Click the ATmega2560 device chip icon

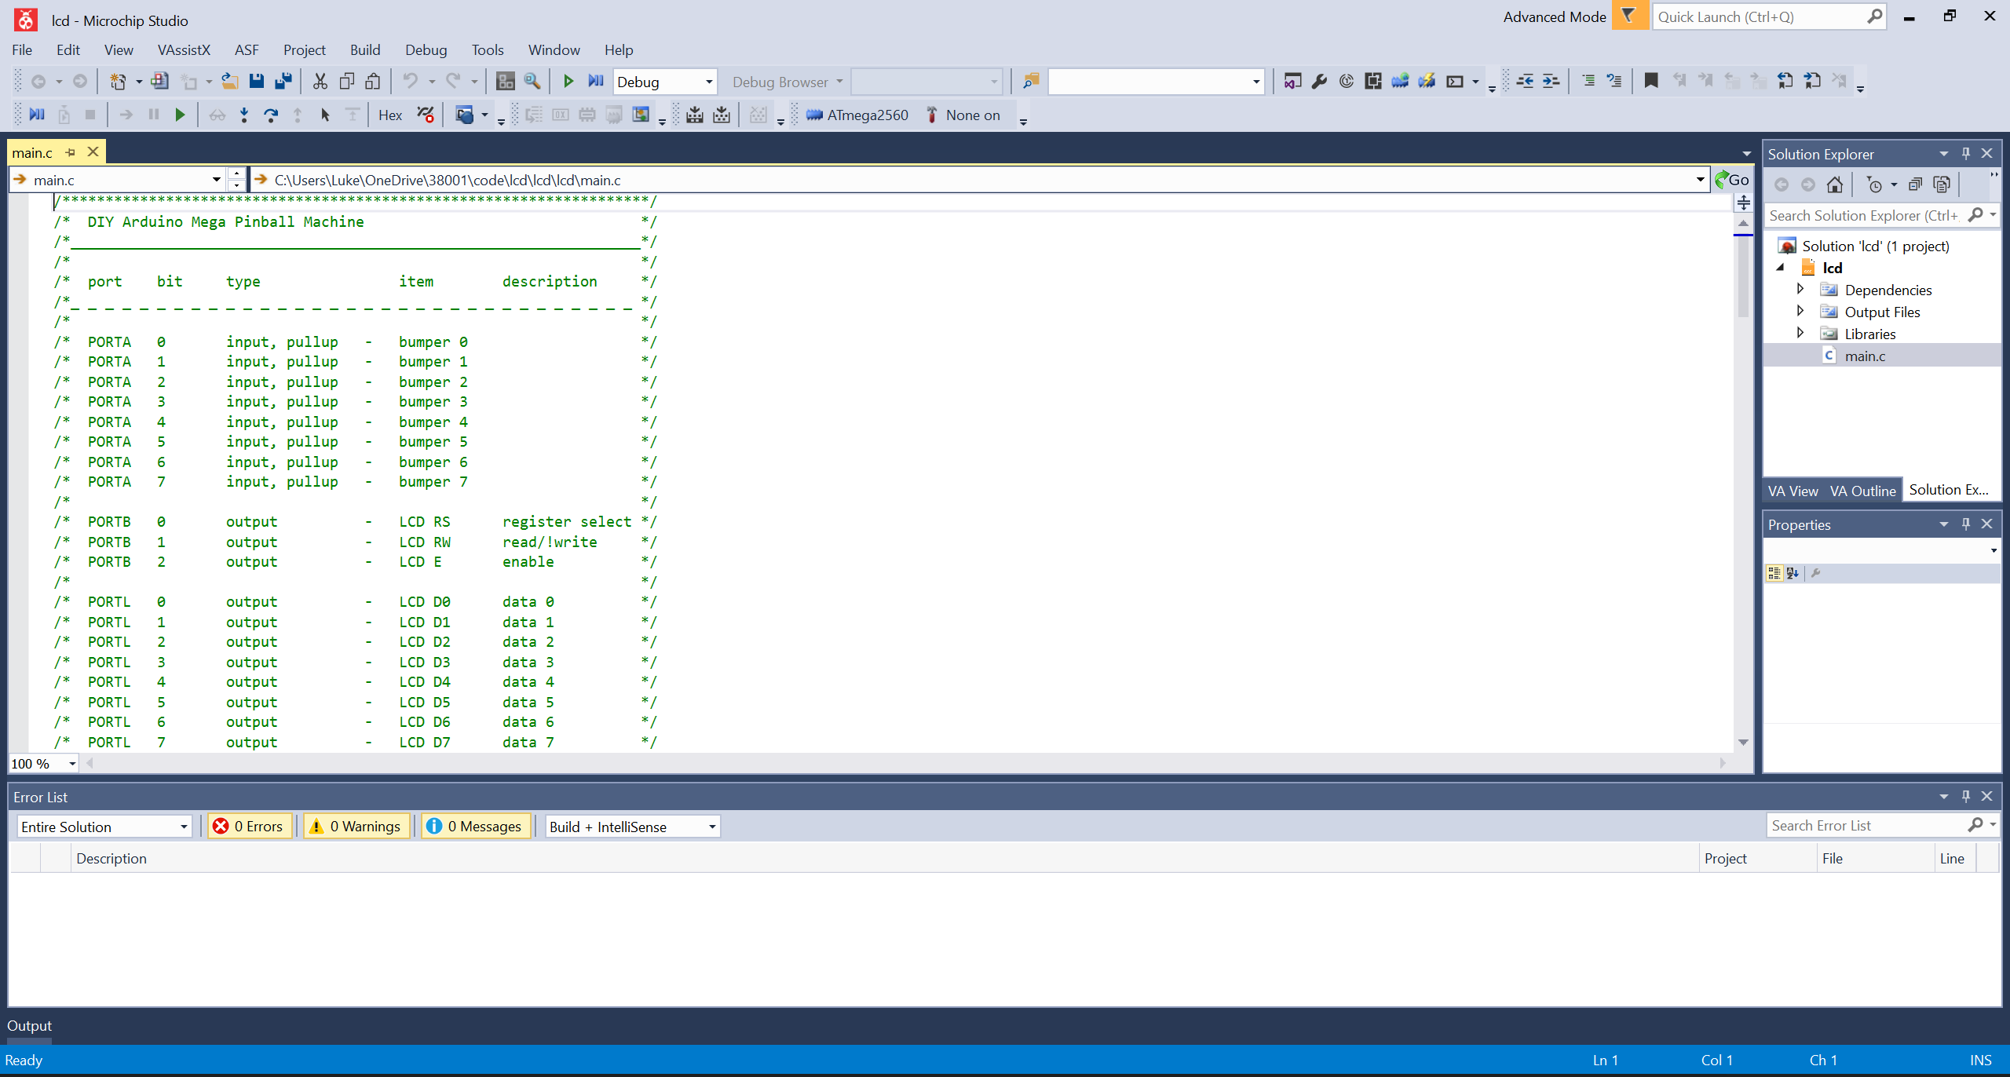[x=814, y=115]
